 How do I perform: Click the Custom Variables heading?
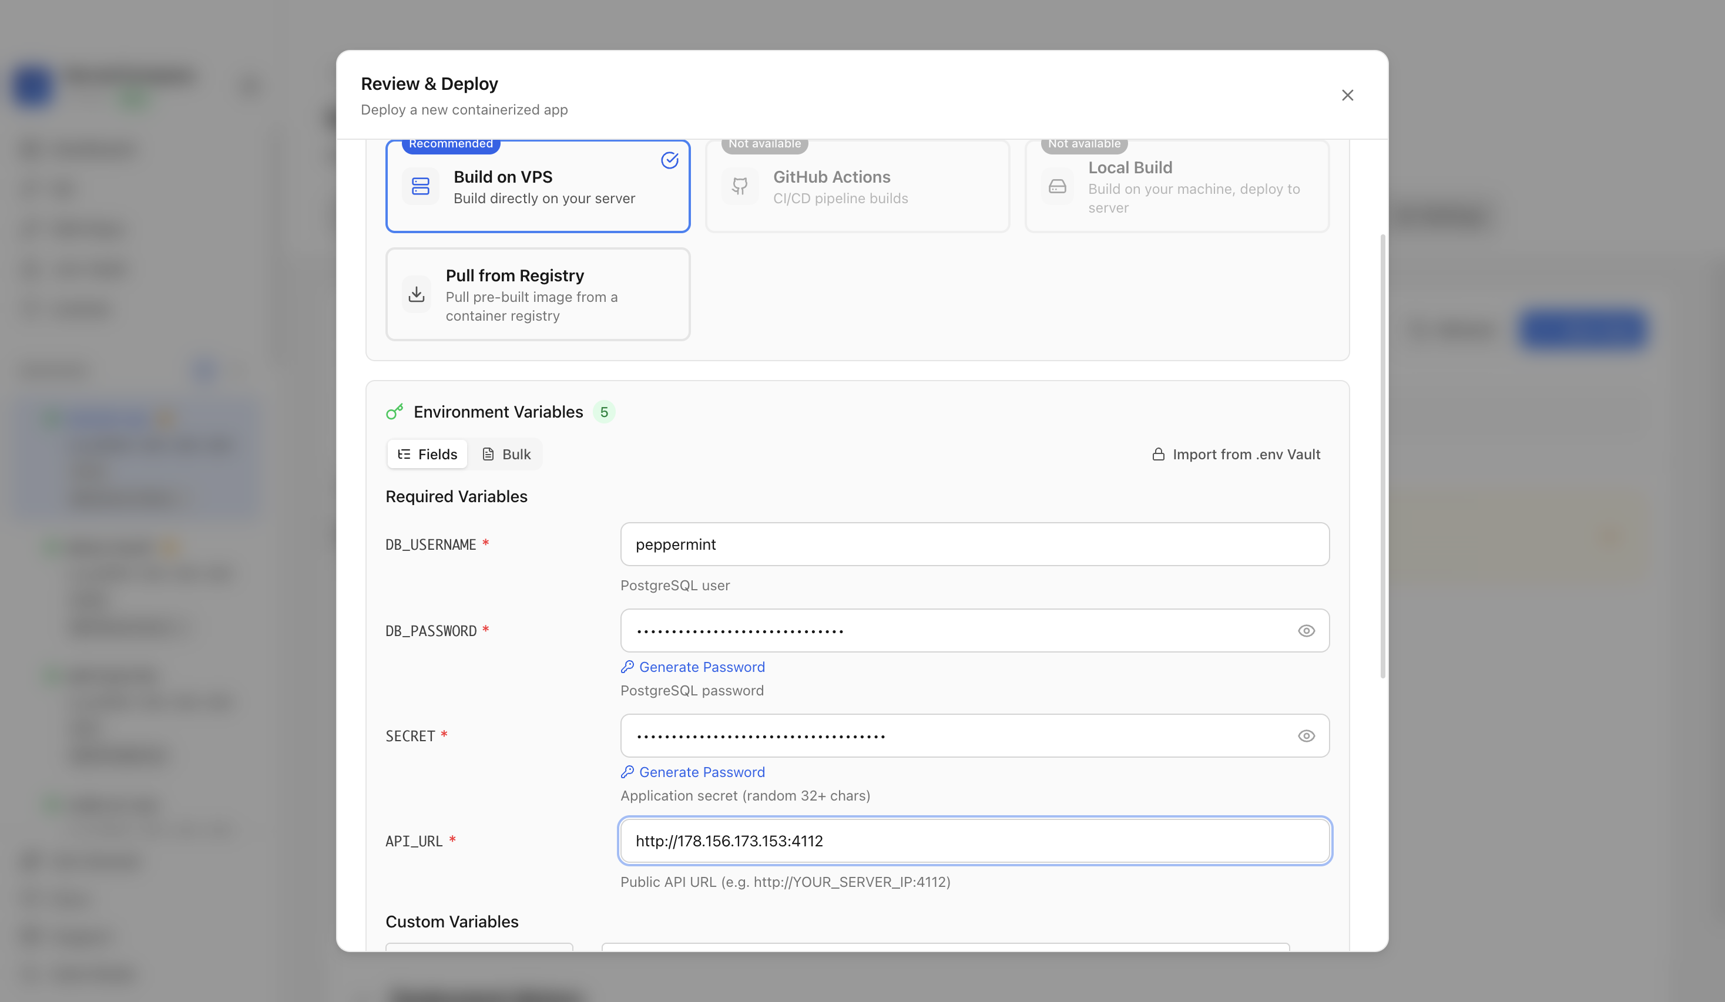tap(452, 922)
